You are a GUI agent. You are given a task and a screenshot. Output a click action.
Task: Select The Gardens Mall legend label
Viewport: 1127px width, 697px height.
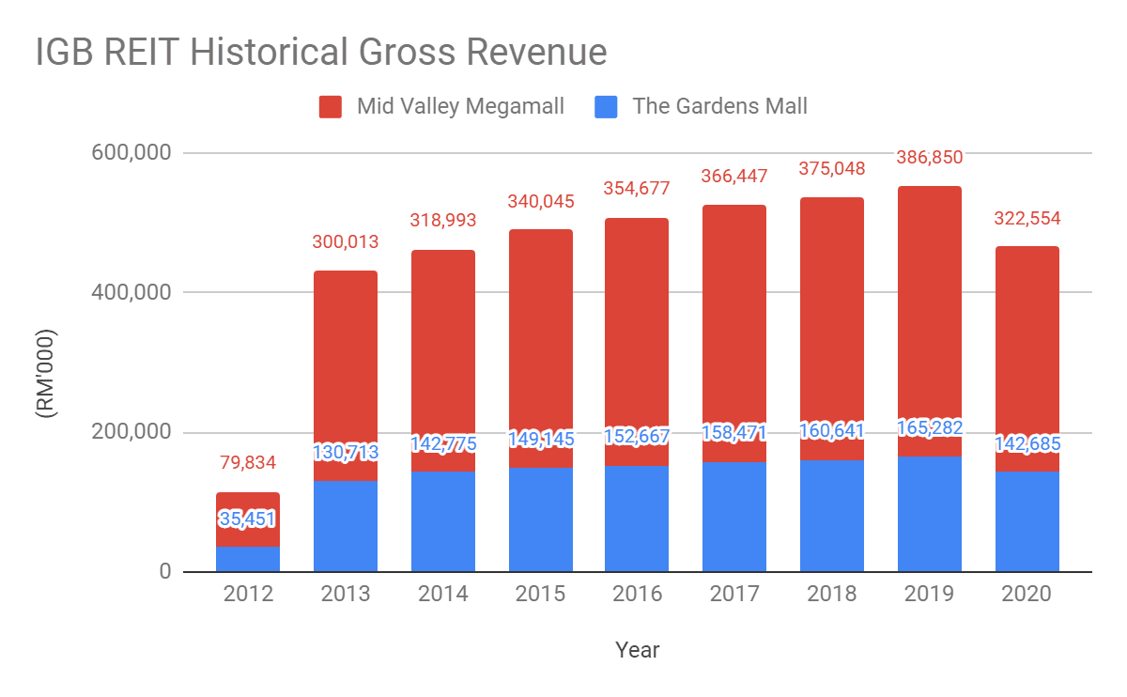[719, 106]
